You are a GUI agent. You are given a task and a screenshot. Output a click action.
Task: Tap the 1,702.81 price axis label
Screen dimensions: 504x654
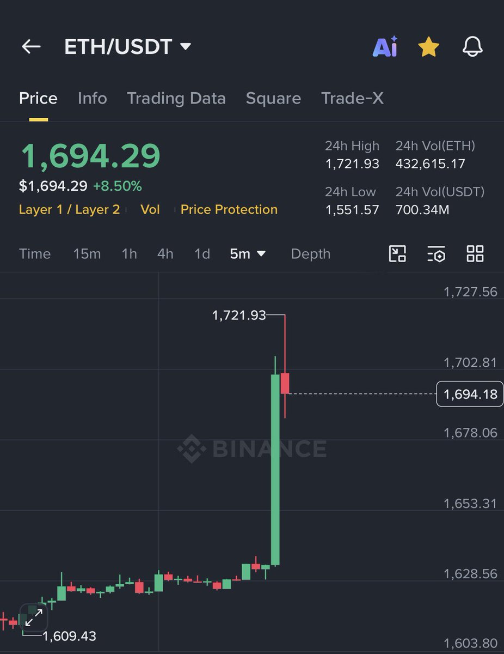point(470,362)
